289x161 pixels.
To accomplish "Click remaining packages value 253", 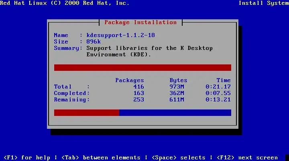I will (138, 100).
